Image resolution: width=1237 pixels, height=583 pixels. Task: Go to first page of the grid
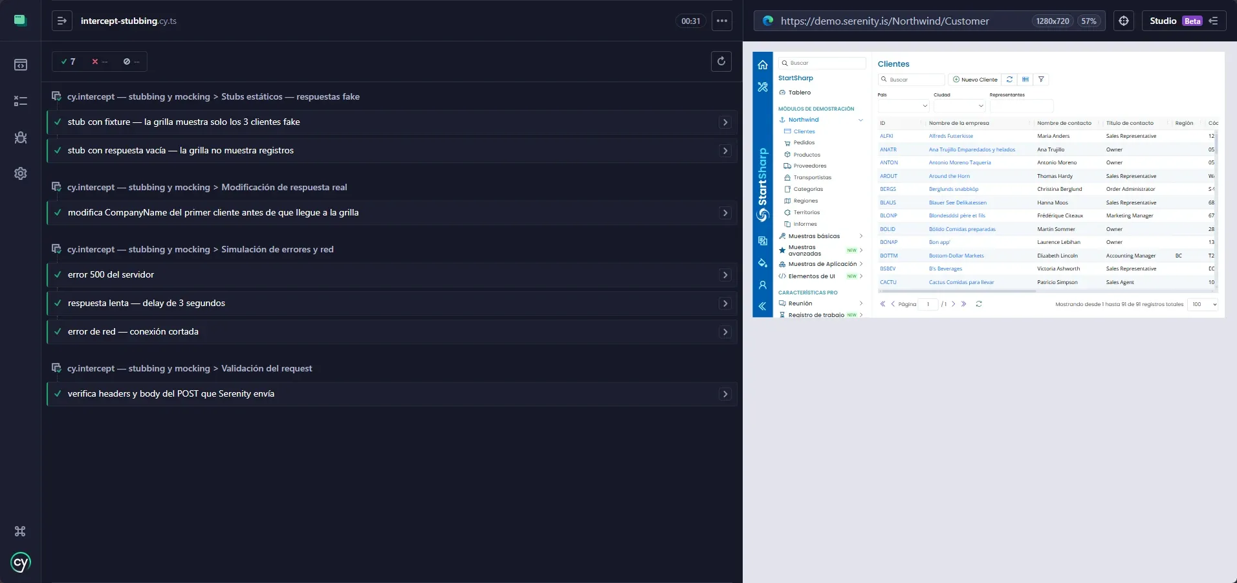(x=882, y=304)
